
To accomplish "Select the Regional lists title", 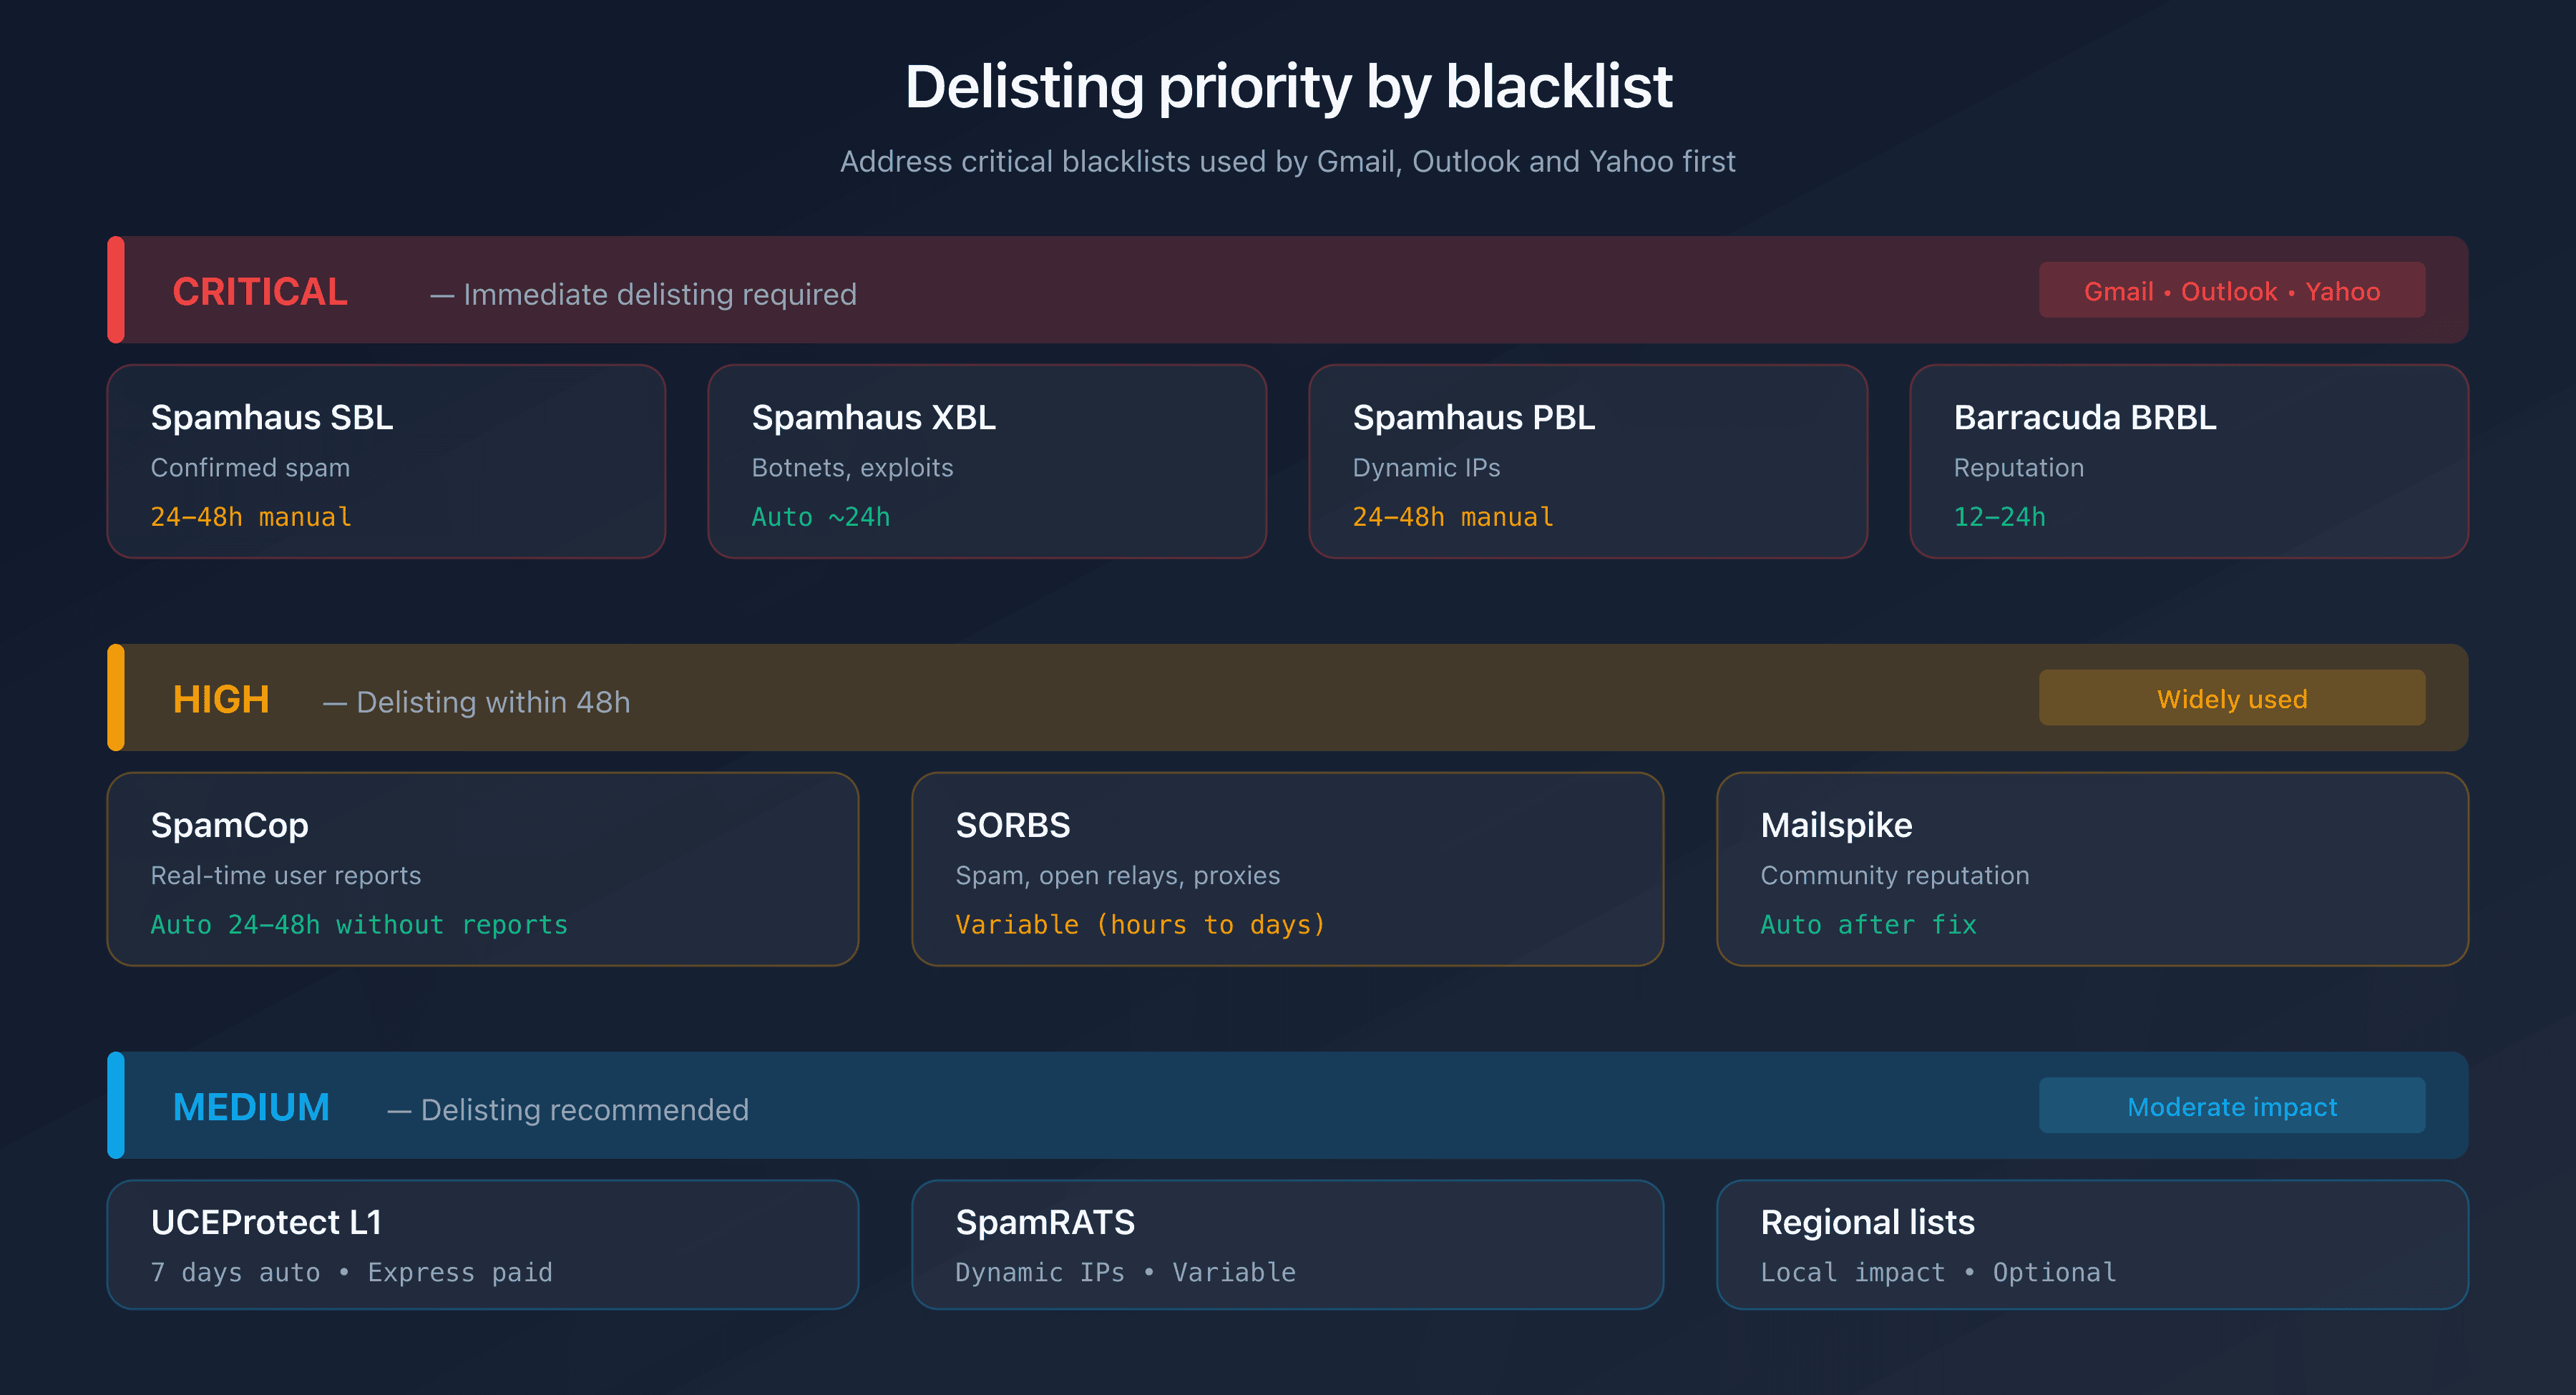I will (1867, 1222).
